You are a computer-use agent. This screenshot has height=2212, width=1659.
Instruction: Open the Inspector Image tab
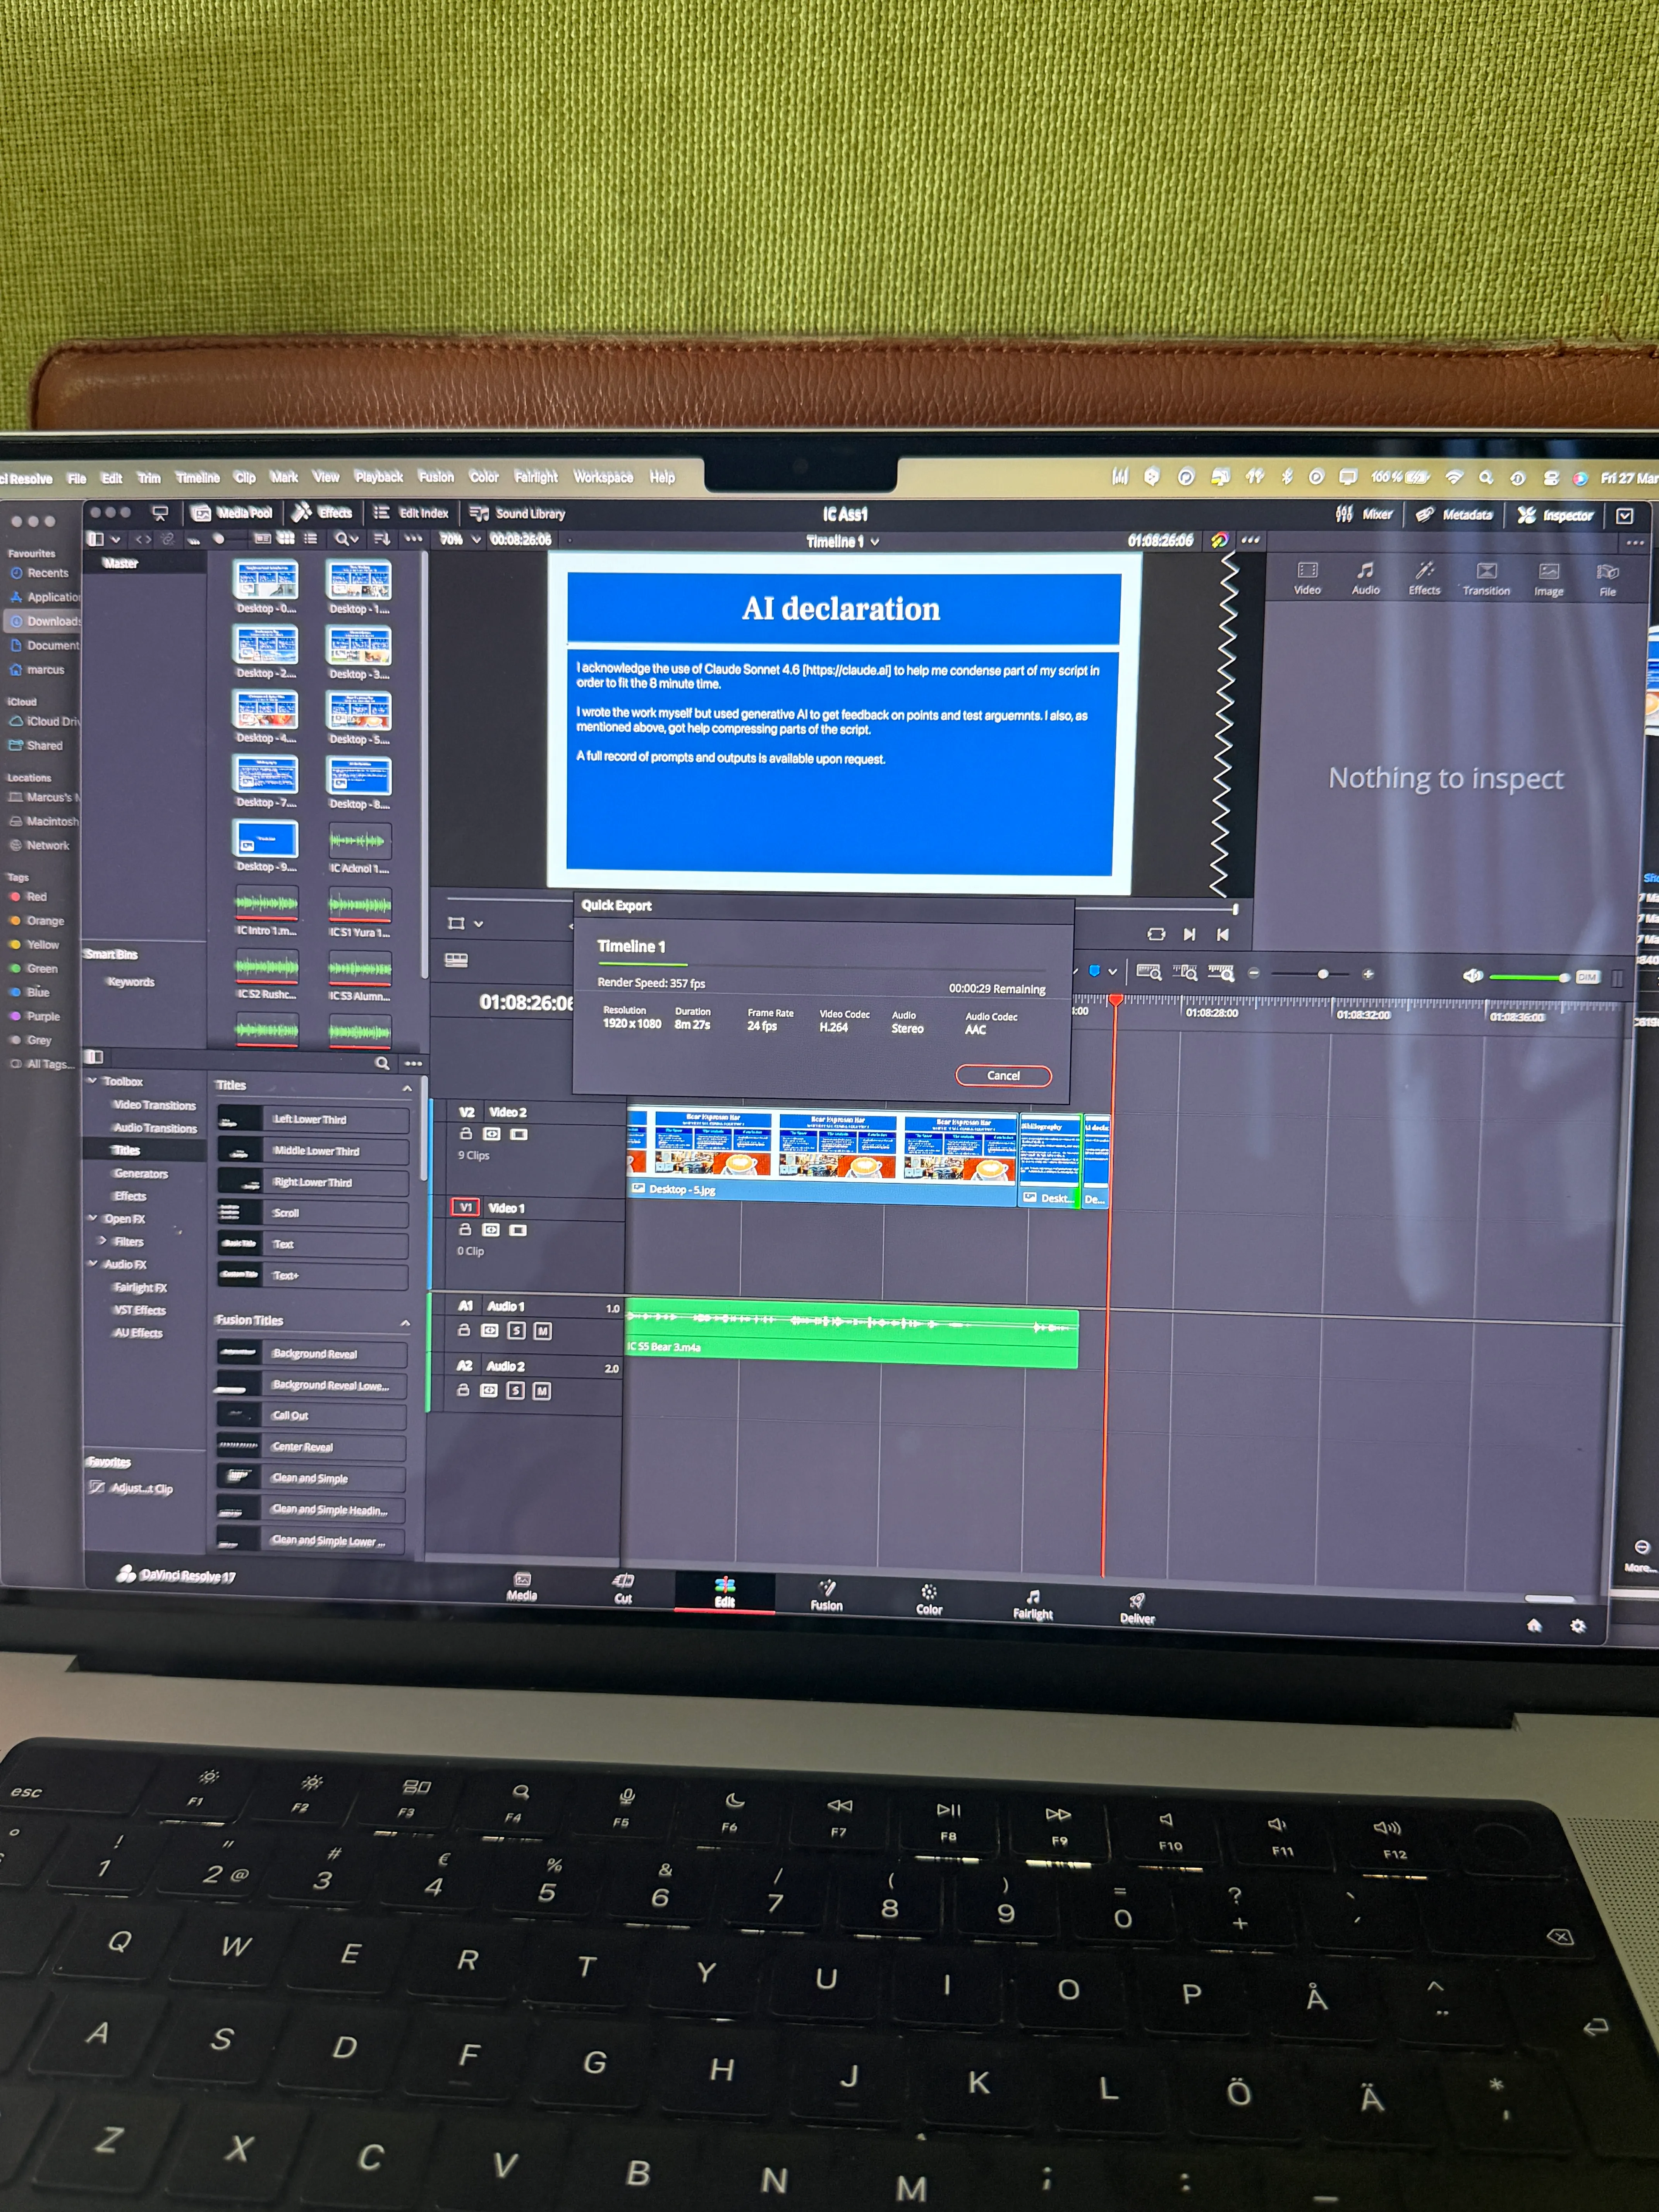pyautogui.click(x=1549, y=580)
